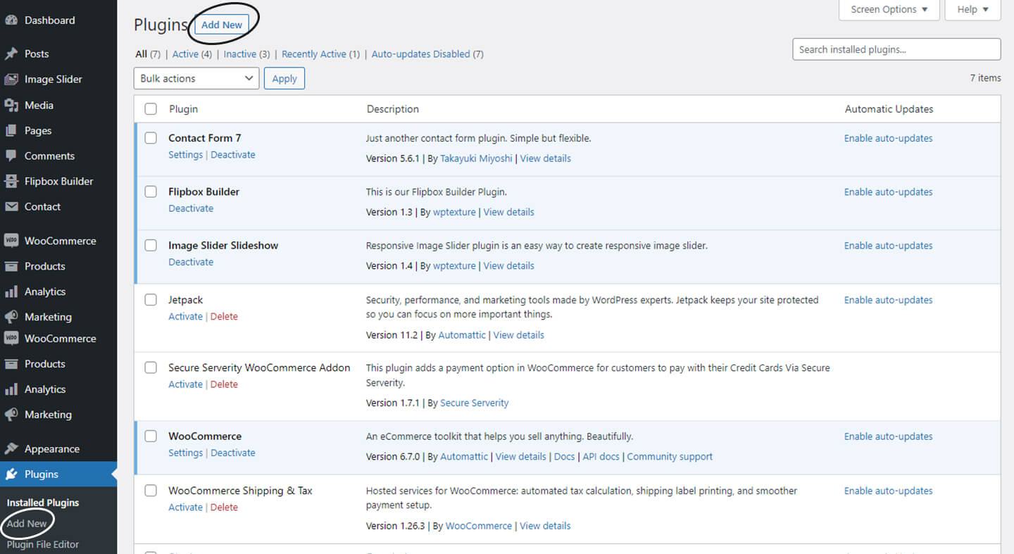
Task: Activate the Jetpack plugin
Action: tap(186, 317)
